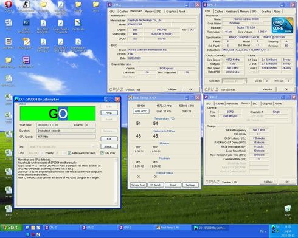Click OK in Memory CPU-Z window
This screenshot has height=238, width=298.
[x=287, y=182]
